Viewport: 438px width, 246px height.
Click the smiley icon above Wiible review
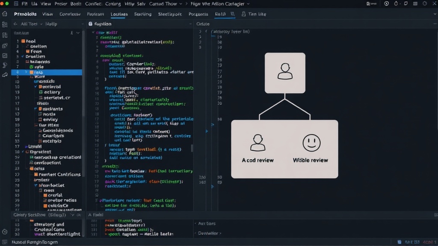(311, 143)
